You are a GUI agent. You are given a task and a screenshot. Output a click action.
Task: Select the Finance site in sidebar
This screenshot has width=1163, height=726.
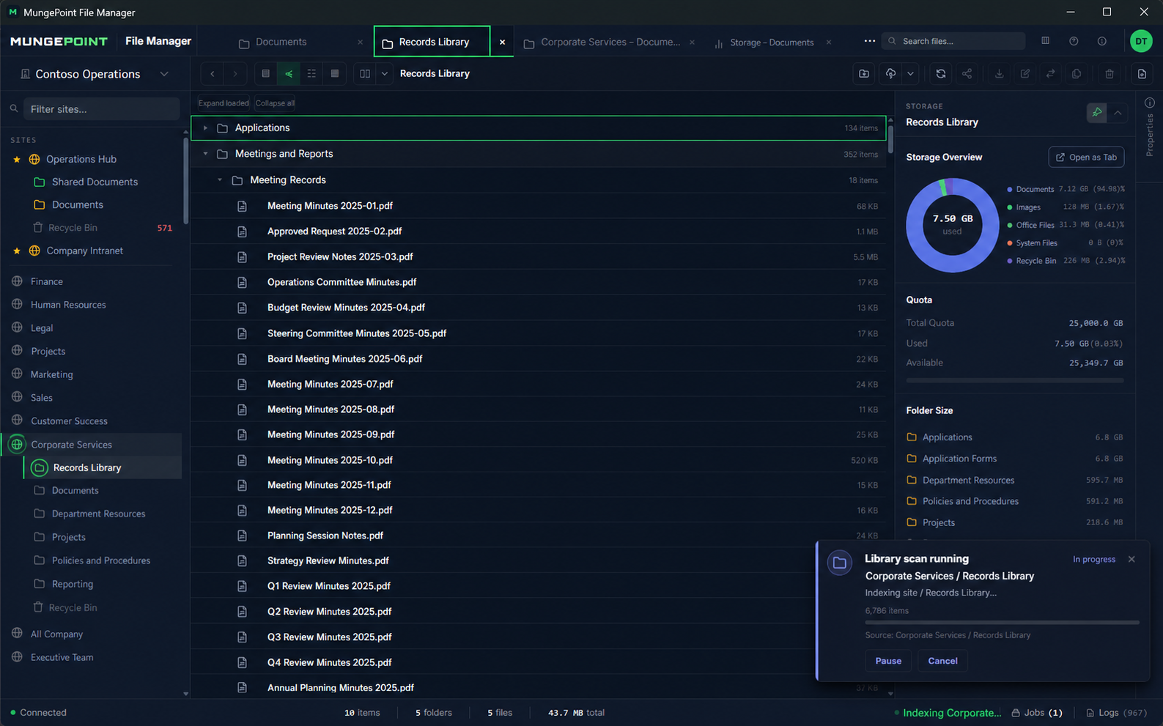point(47,281)
